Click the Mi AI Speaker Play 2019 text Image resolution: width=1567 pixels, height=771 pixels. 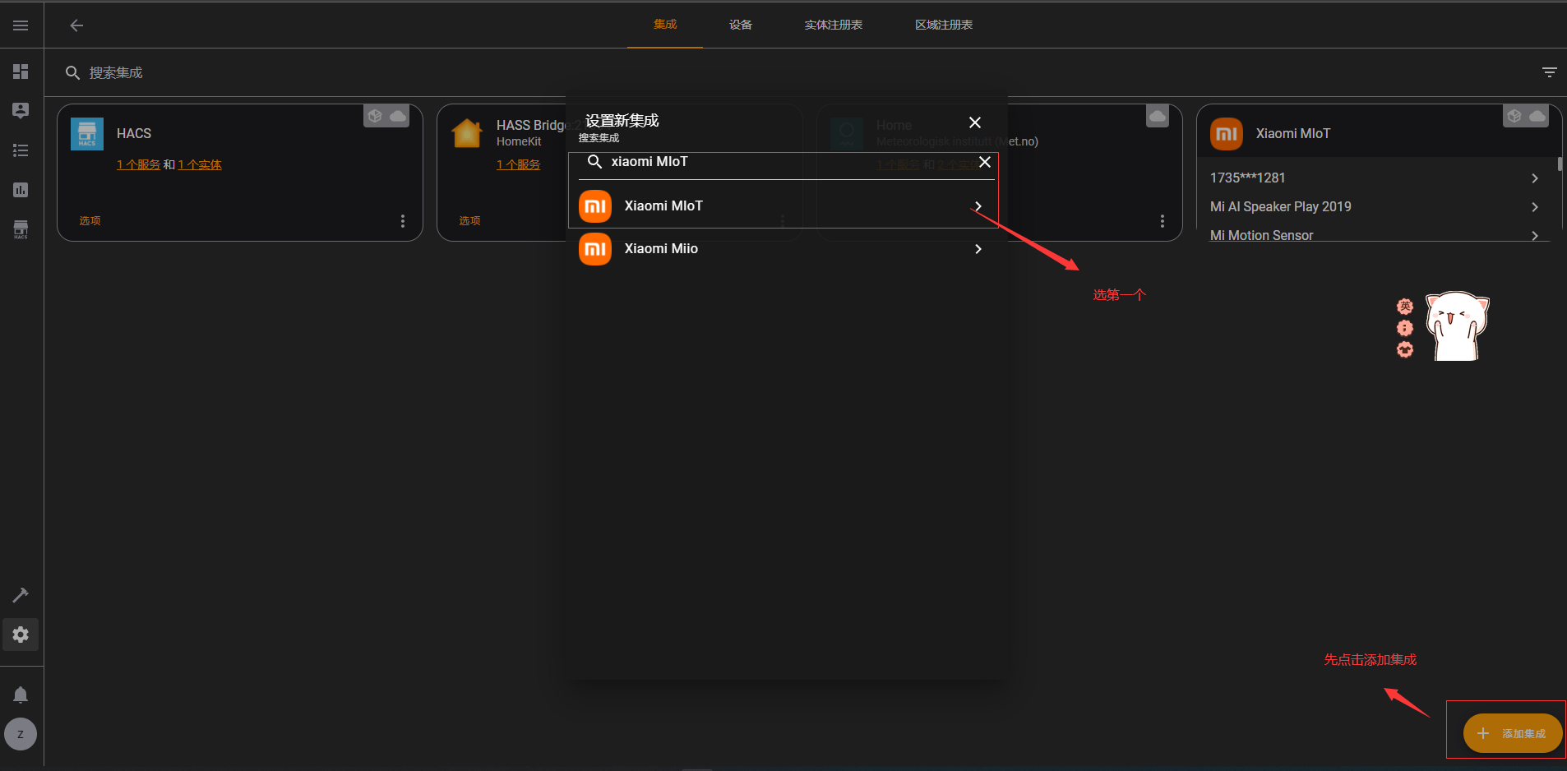tap(1281, 207)
